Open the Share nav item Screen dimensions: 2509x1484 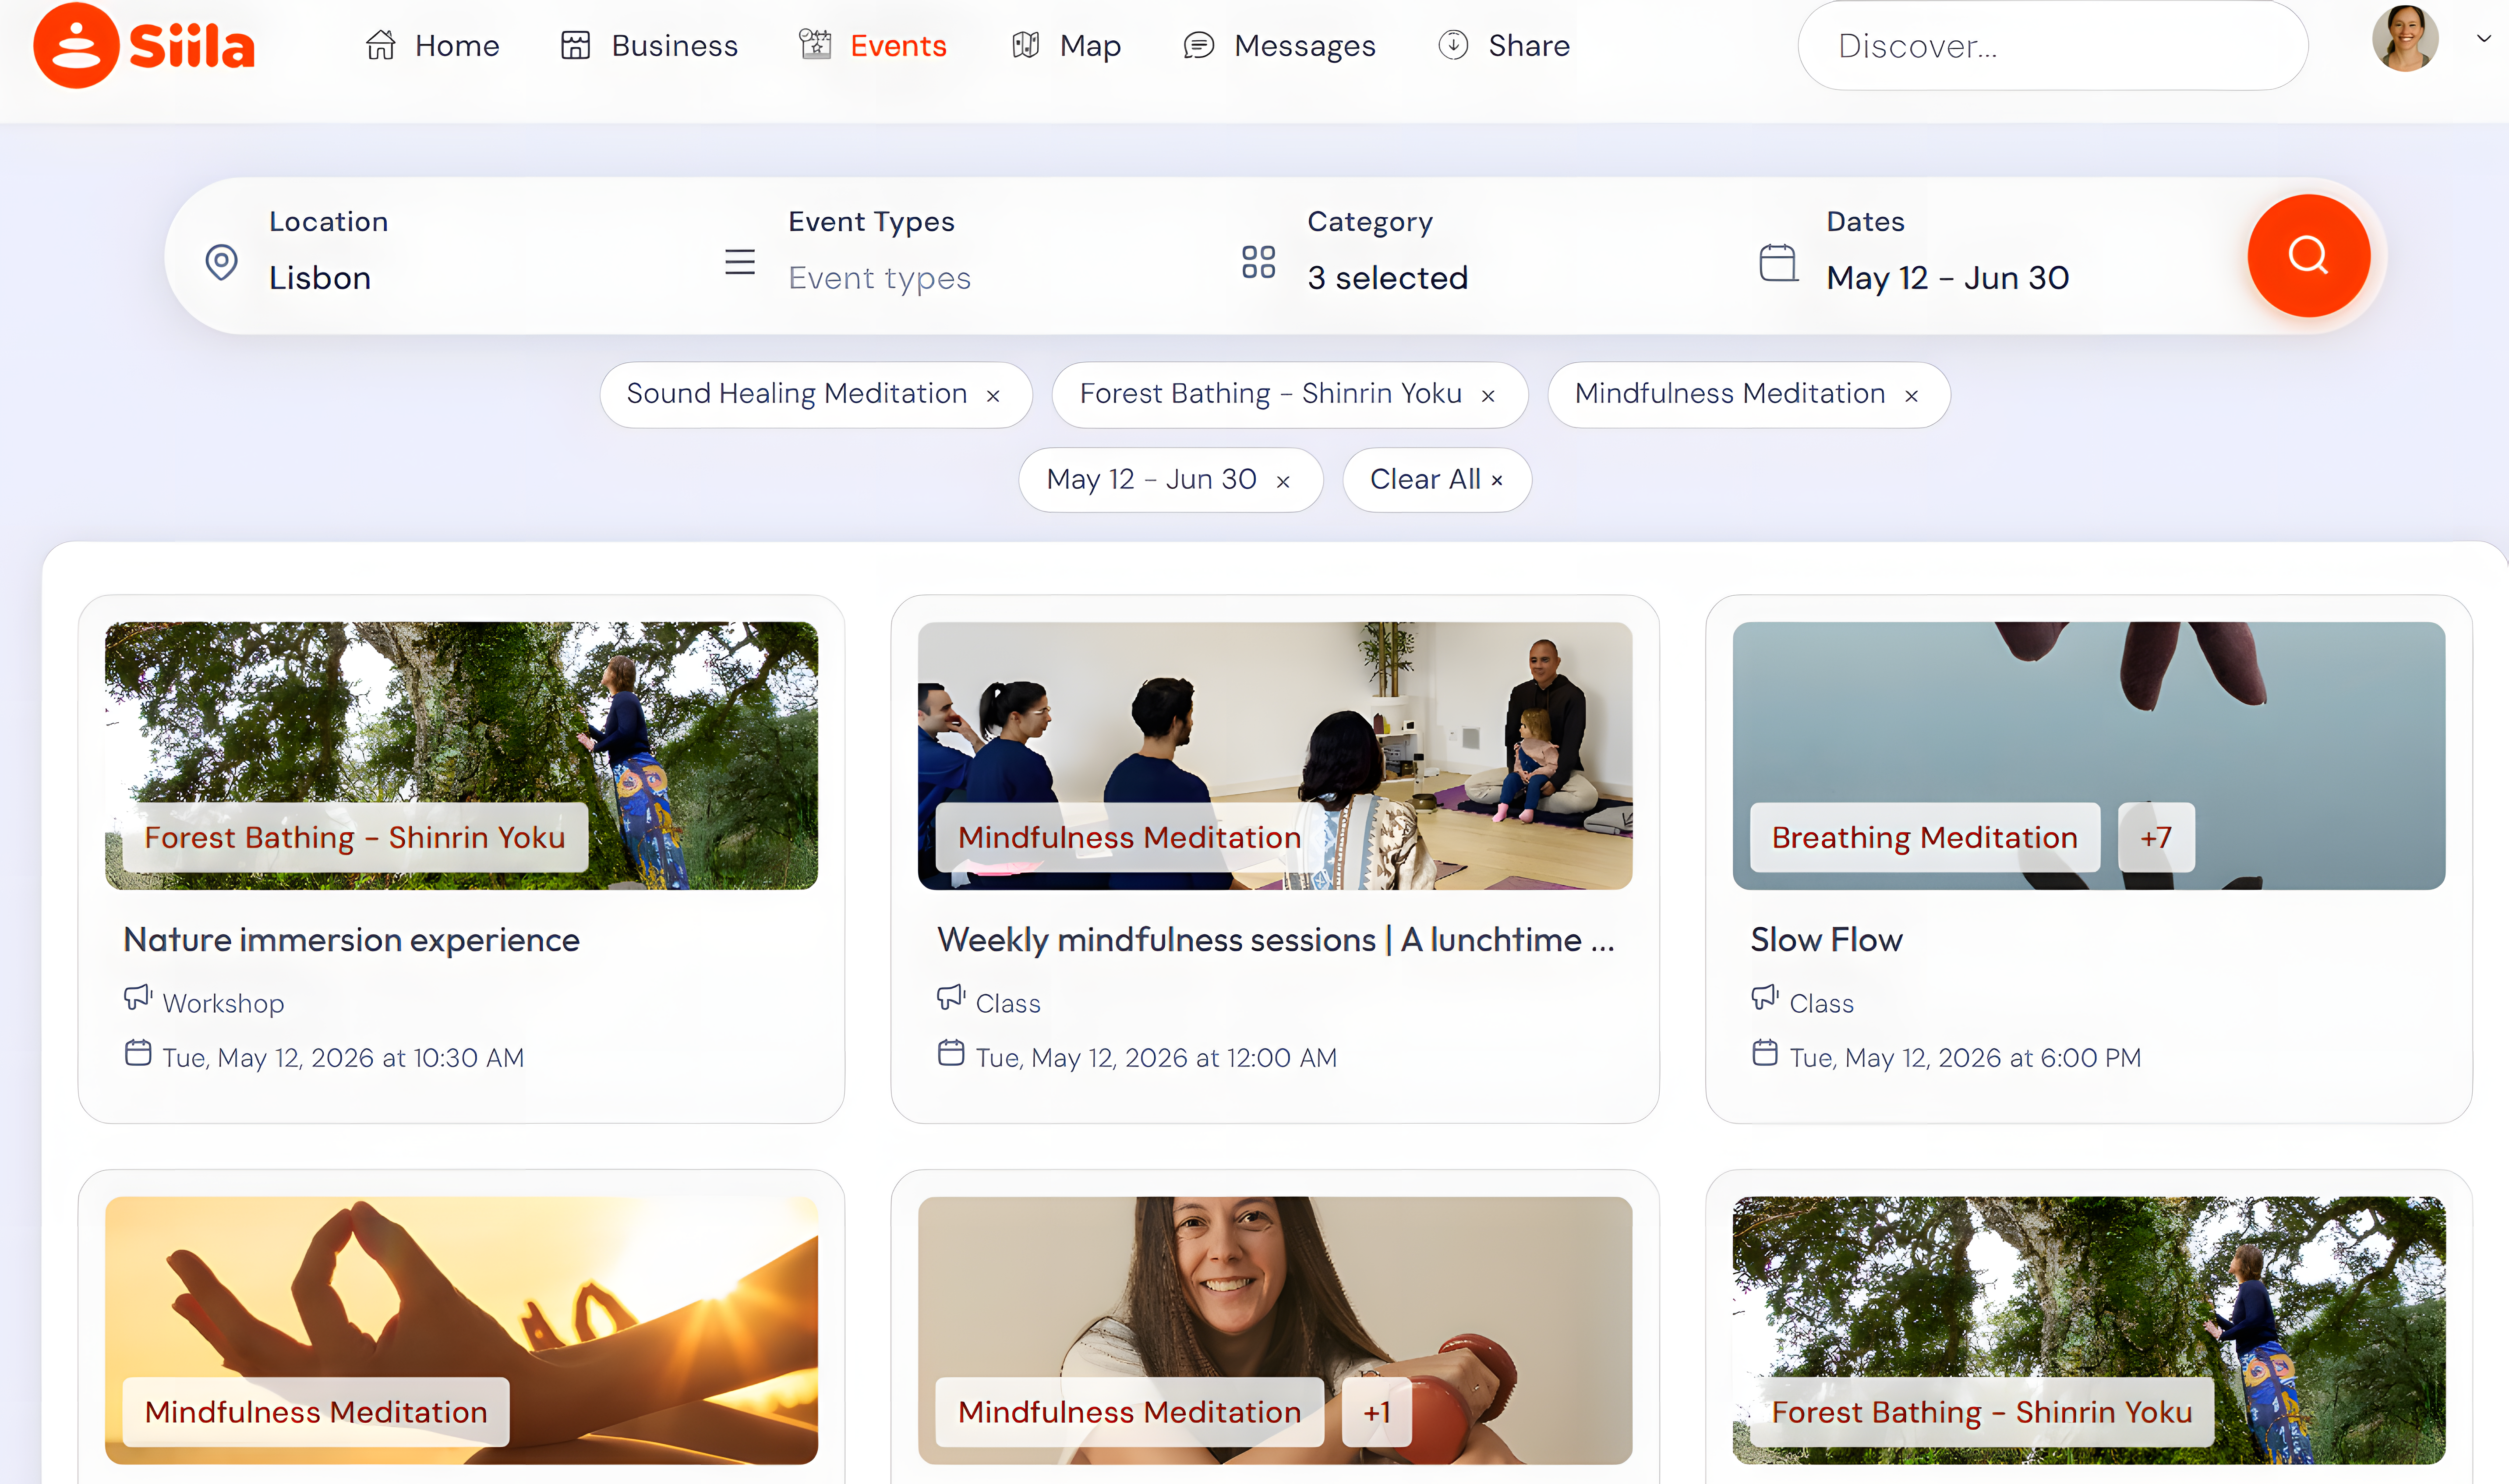click(x=1504, y=46)
